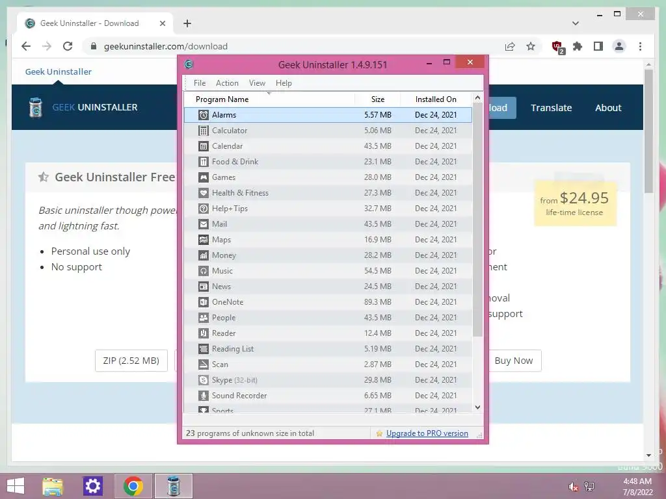Select the Alarms app icon
This screenshot has width=666, height=499.
pyautogui.click(x=204, y=115)
